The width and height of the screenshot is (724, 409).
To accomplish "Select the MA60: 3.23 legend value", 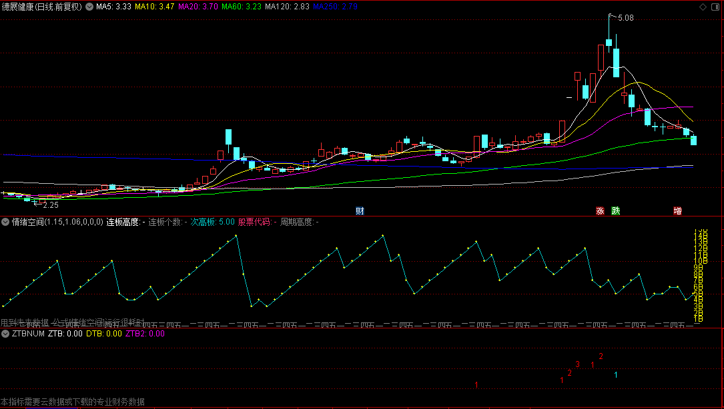I will pyautogui.click(x=242, y=7).
